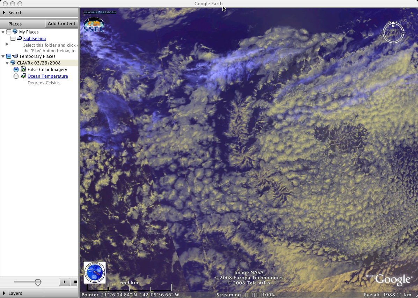Image resolution: width=418 pixels, height=298 pixels.
Task: Click the tour Play button
Action: click(65, 282)
